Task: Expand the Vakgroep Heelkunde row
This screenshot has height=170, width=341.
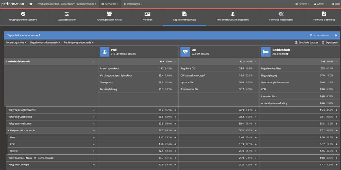Action: click(x=94, y=124)
